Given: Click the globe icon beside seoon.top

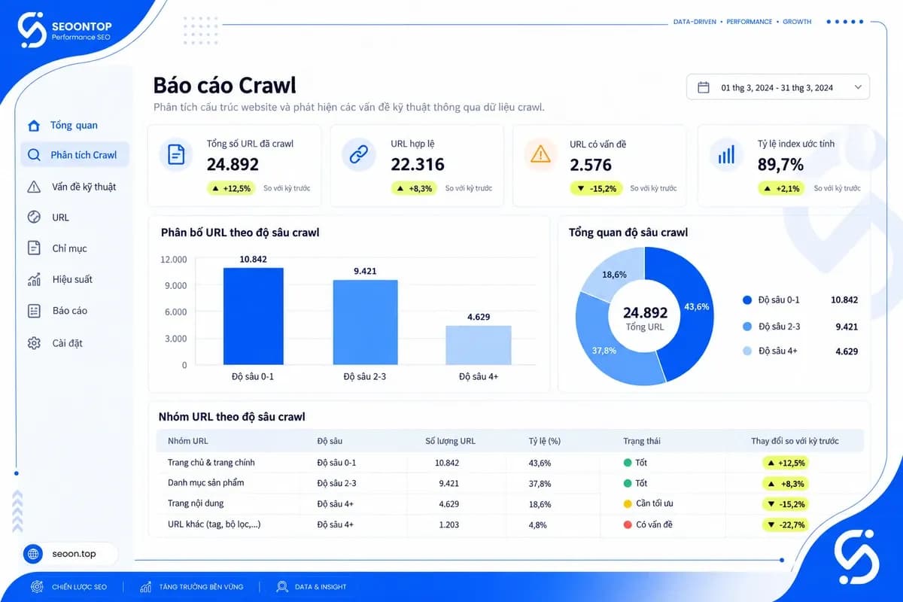Looking at the screenshot, I should 34,554.
